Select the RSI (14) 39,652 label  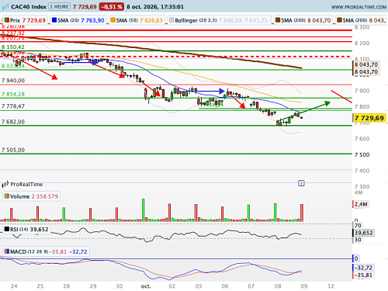pos(26,229)
